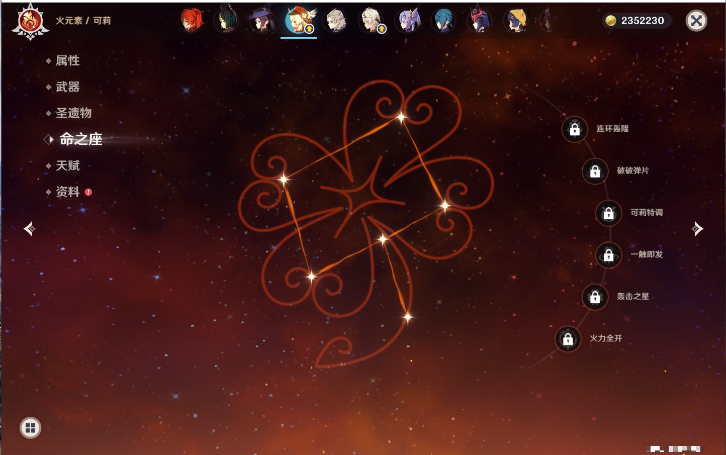Screen dimensions: 726x455
Task: Select the purple-haired Keqing avatar
Action: pyautogui.click(x=408, y=21)
